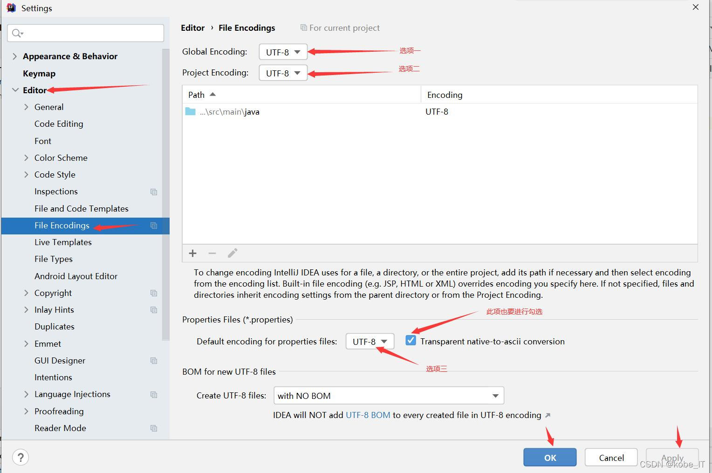This screenshot has height=473, width=712.
Task: Close the Settings dialog
Action: [x=696, y=7]
